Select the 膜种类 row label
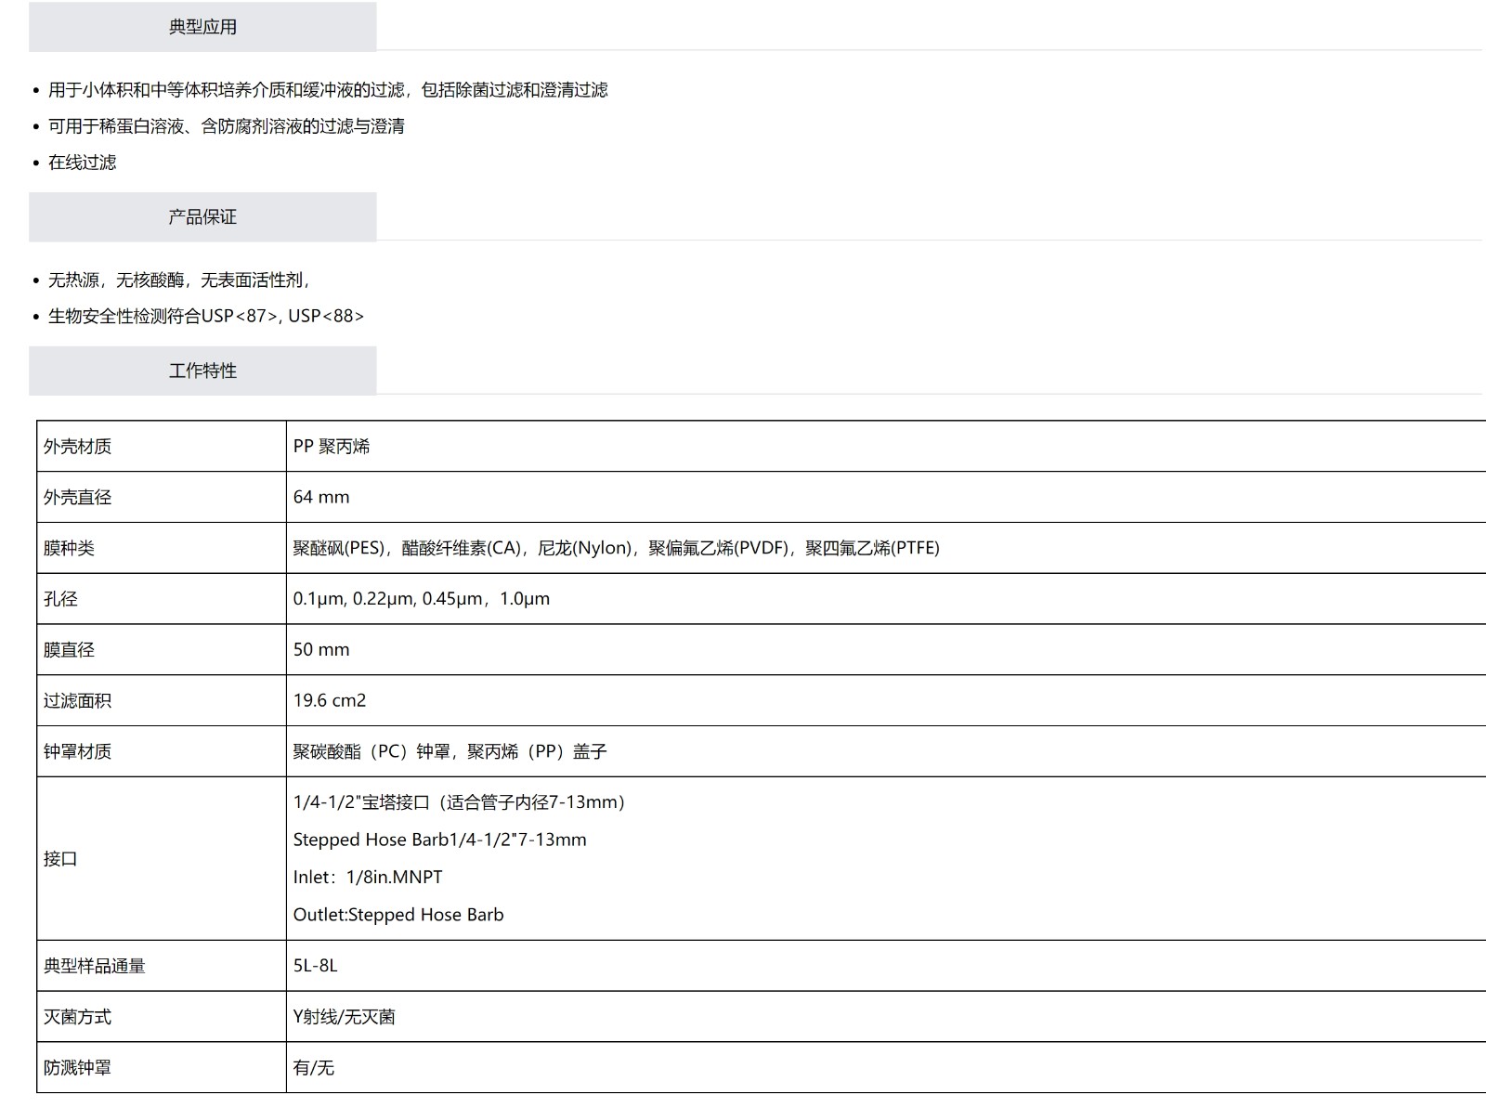 69,548
